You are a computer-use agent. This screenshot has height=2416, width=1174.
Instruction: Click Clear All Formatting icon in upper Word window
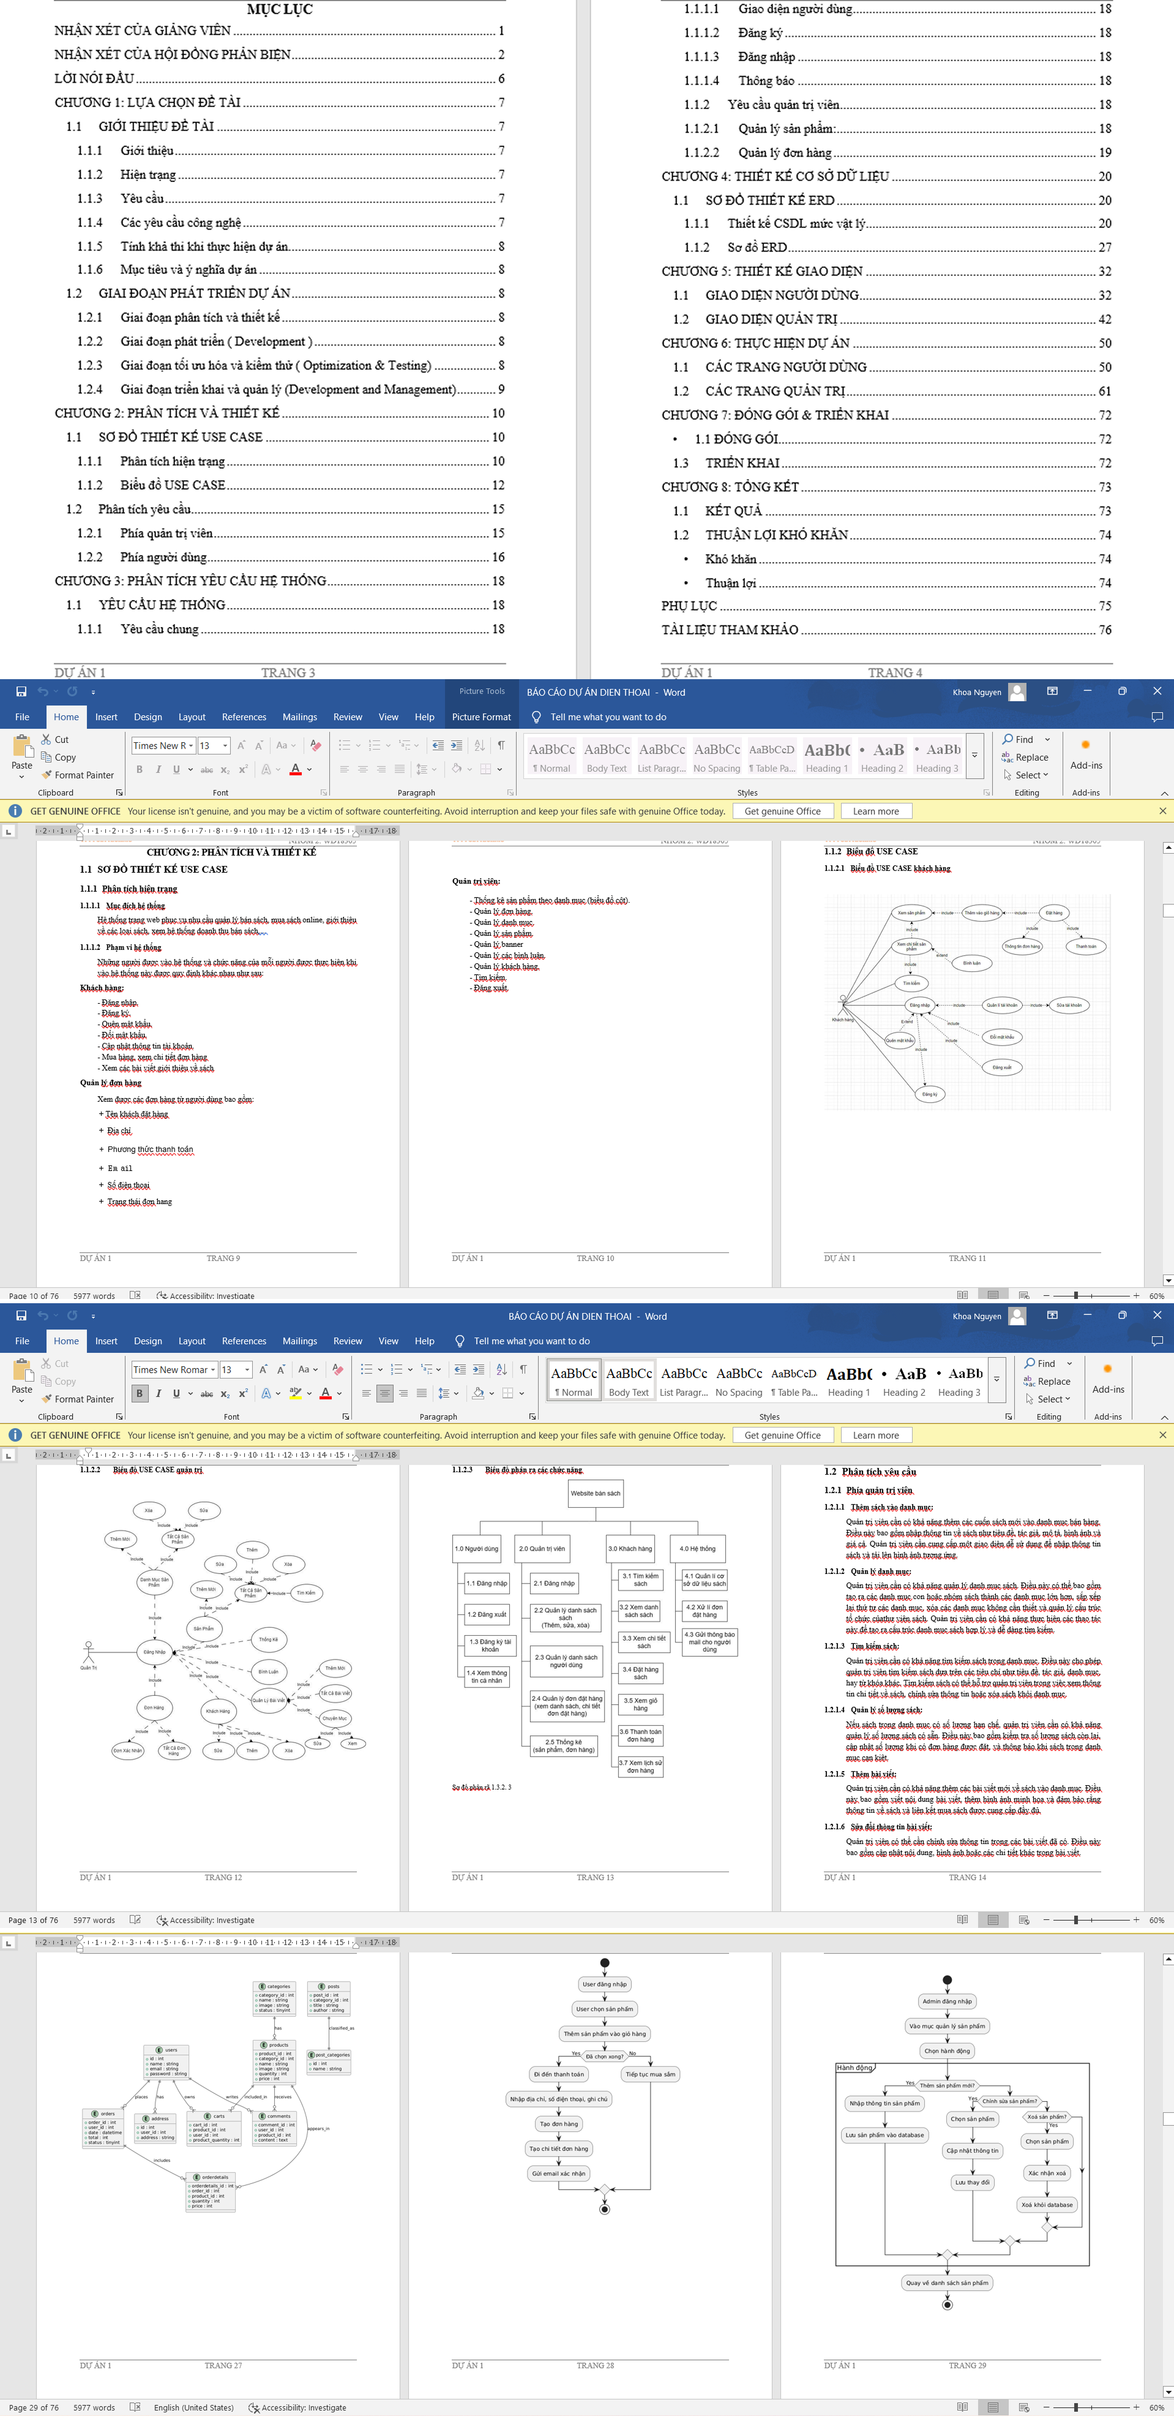(x=316, y=745)
